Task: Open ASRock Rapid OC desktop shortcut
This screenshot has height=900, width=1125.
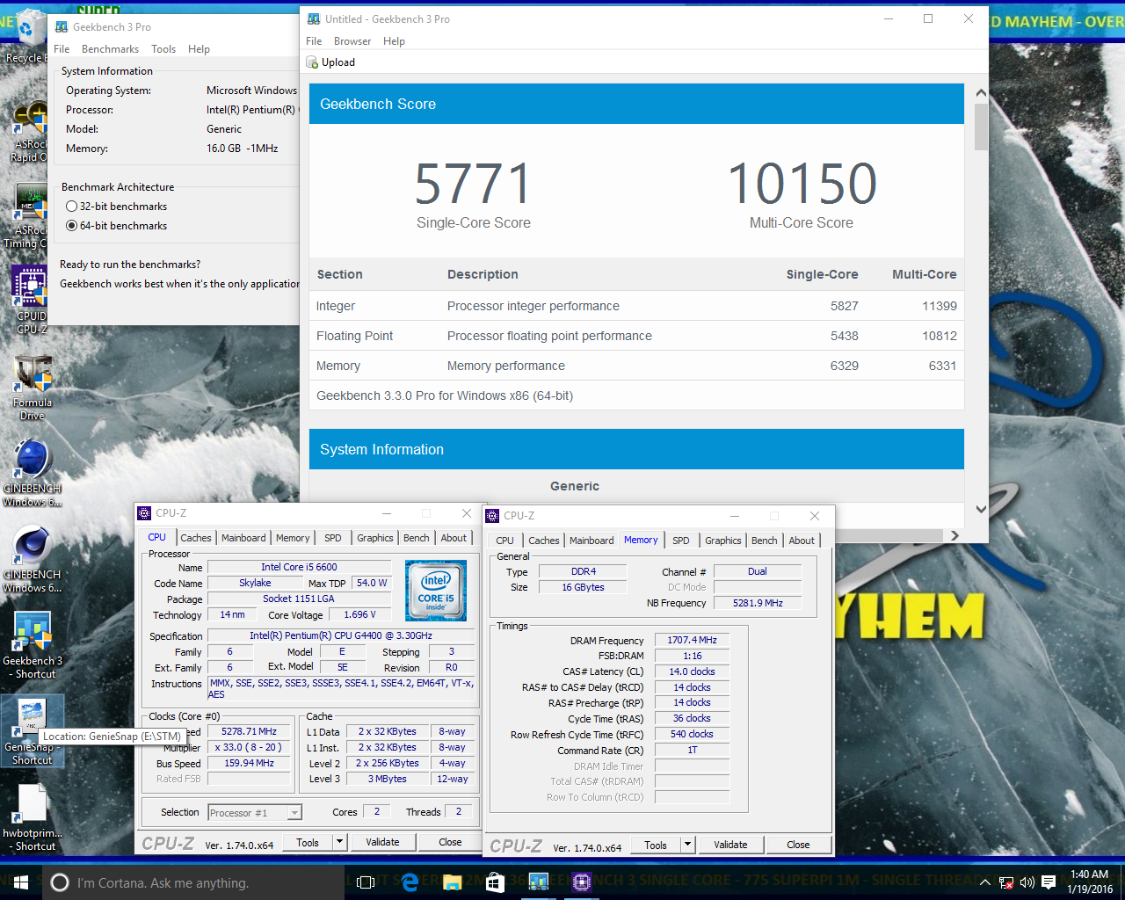Action: pyautogui.click(x=29, y=132)
